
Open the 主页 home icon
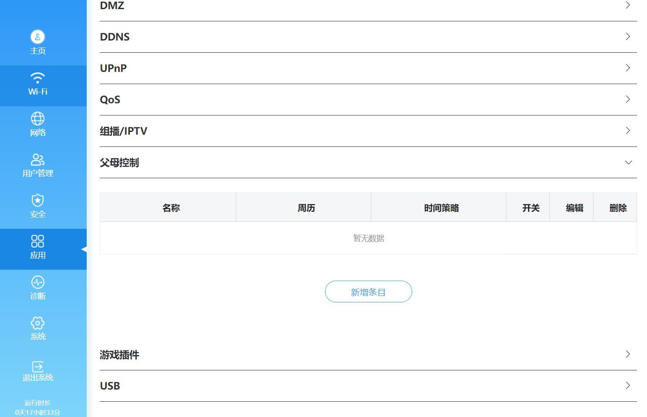coord(38,37)
